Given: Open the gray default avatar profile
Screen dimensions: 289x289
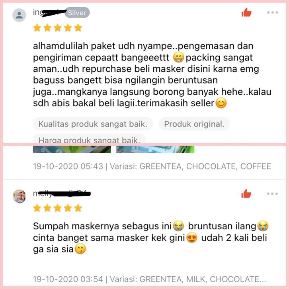Looking at the screenshot, I should 19,15.
